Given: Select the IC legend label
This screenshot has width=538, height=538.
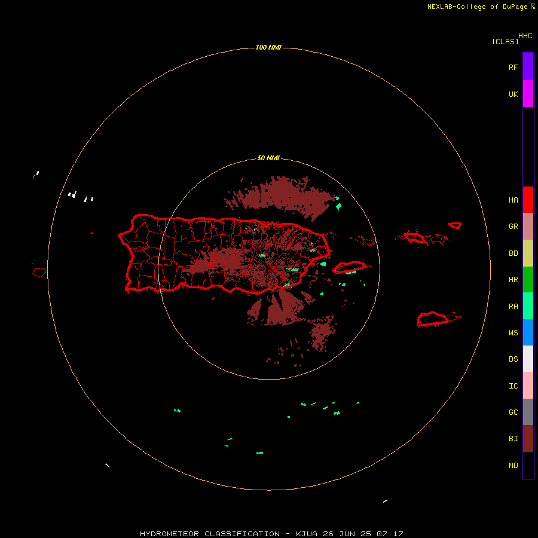Looking at the screenshot, I should click(513, 386).
